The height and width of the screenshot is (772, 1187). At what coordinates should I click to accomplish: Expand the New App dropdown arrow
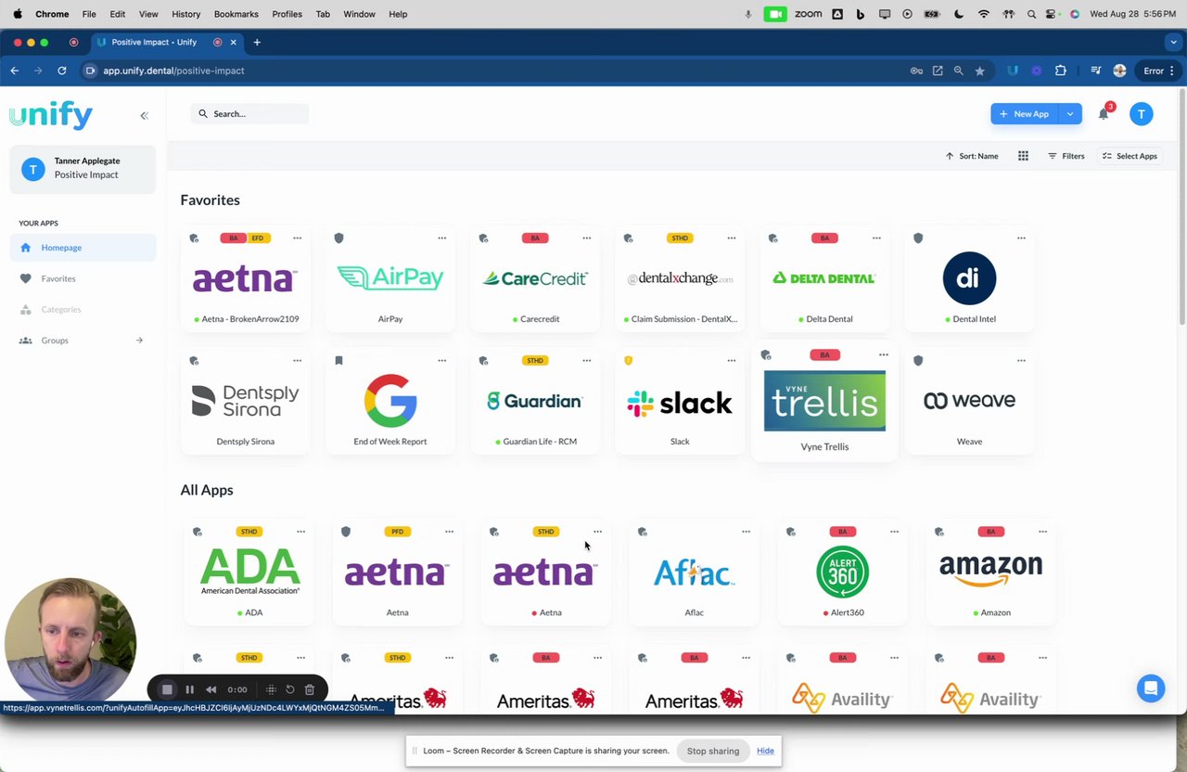1070,113
